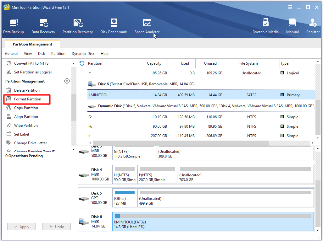The height and width of the screenshot is (241, 323).
Task: Select the H: partition row
Action: tap(201, 126)
